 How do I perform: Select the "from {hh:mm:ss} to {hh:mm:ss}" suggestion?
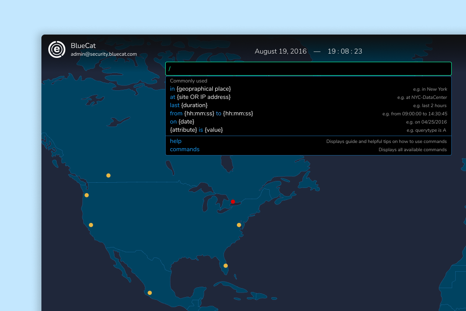click(309, 114)
